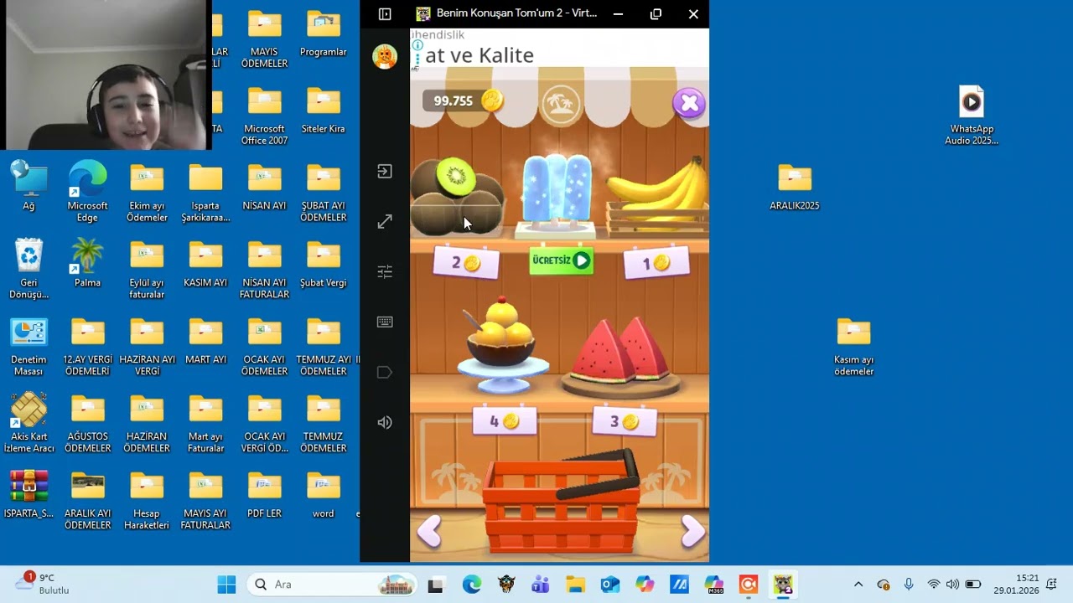1073x603 pixels.
Task: Select the AĞUSTOS ÖDEMELER folder
Action: 88,423
